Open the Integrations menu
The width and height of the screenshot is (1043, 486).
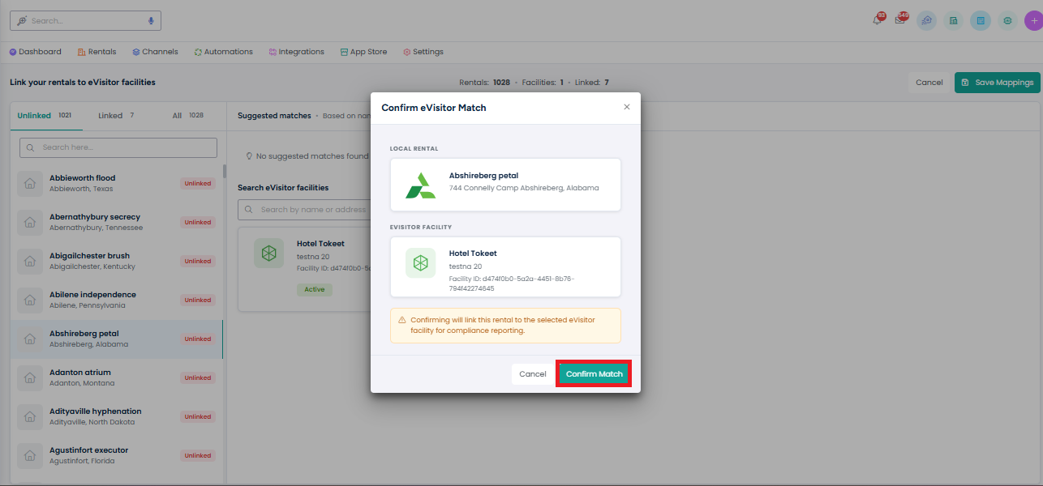(296, 52)
